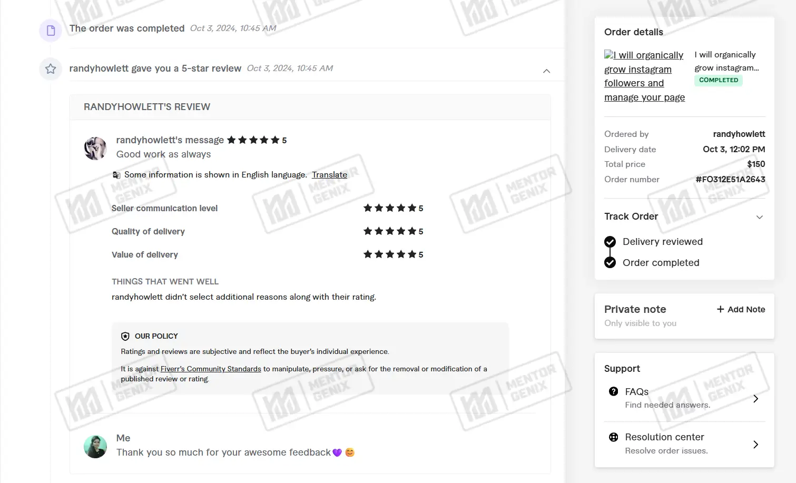This screenshot has width=796, height=483.
Task: Click the FAQs question mark icon
Action: (x=613, y=391)
